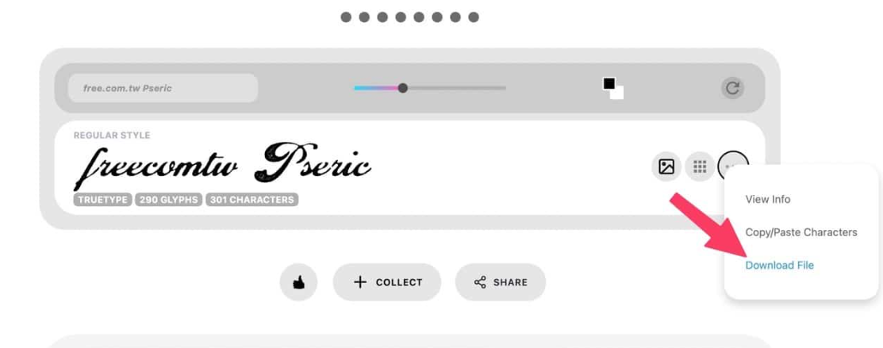Choose Copy/Paste Characters menu entry
883x348 pixels.
[800, 232]
